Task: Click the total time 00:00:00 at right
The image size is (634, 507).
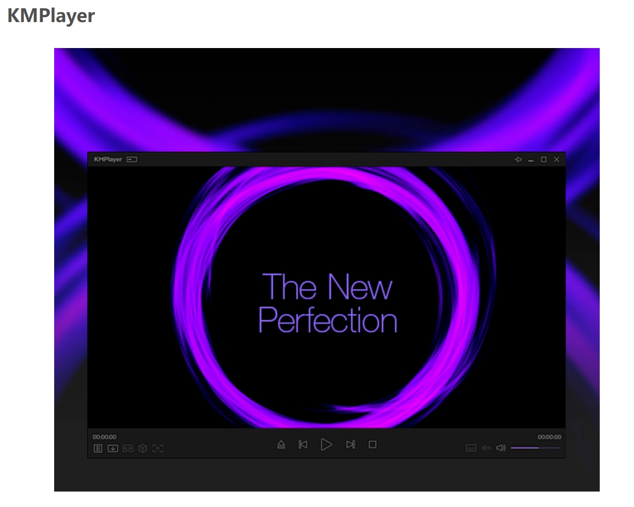Action: coord(549,437)
